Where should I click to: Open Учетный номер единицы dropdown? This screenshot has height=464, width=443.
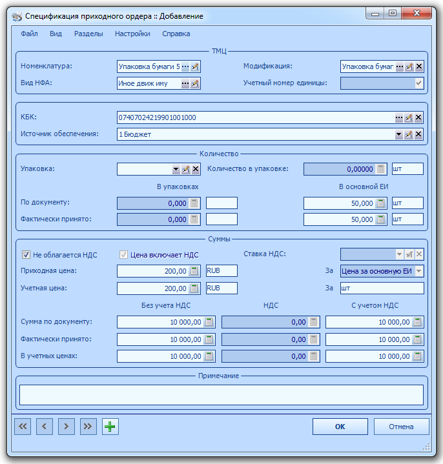coord(418,83)
